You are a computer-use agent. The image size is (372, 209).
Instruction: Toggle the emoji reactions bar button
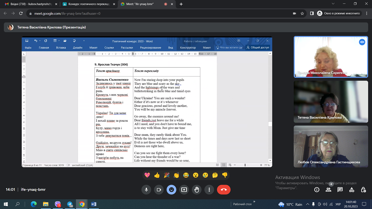[x=171, y=189]
